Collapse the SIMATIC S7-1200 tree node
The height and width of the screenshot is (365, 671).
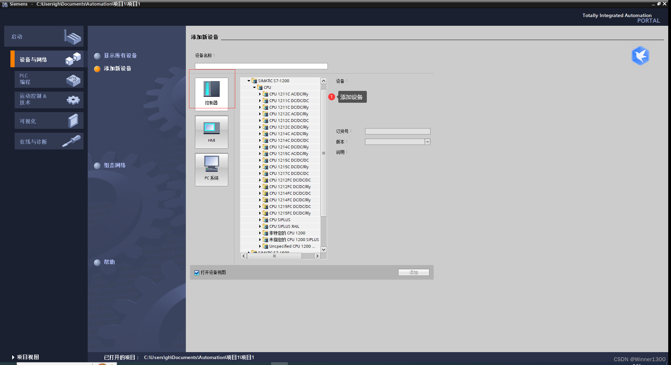pyautogui.click(x=249, y=81)
